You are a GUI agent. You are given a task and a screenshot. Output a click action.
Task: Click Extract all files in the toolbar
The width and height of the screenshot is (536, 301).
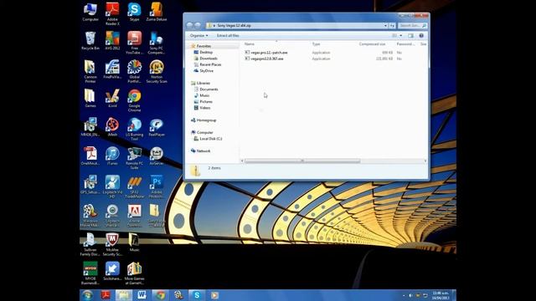228,35
